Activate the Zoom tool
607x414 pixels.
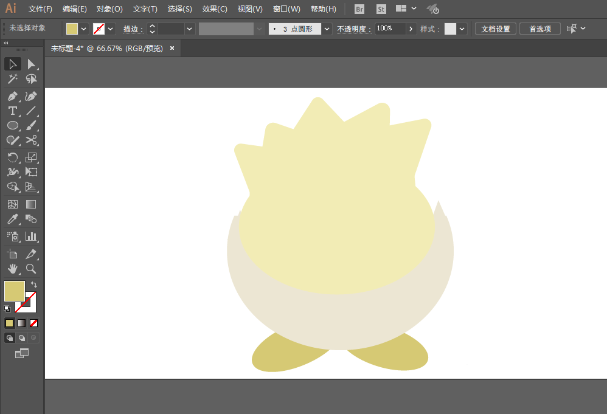coord(31,269)
